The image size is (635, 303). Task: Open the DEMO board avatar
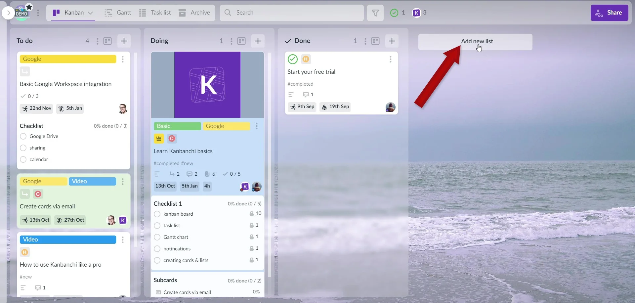pos(21,14)
